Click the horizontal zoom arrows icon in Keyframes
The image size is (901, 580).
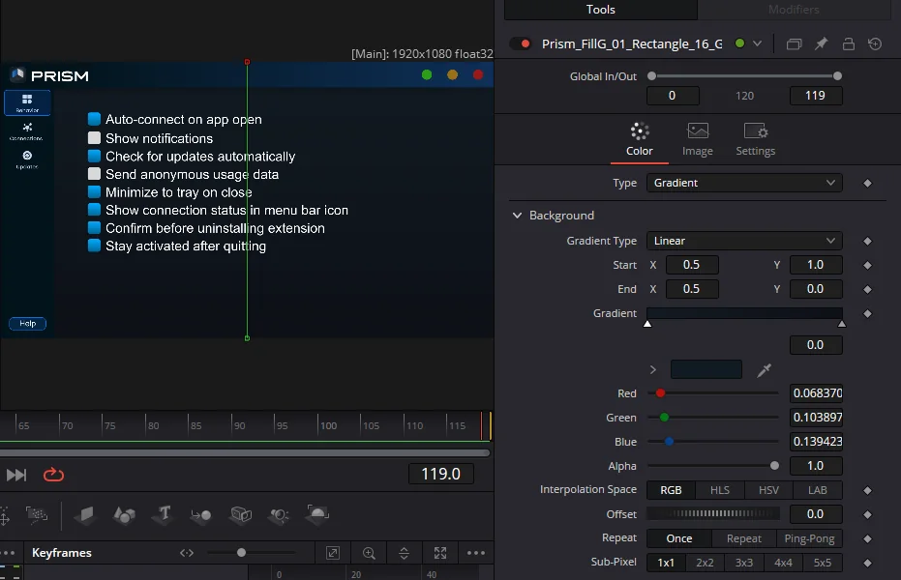point(186,553)
